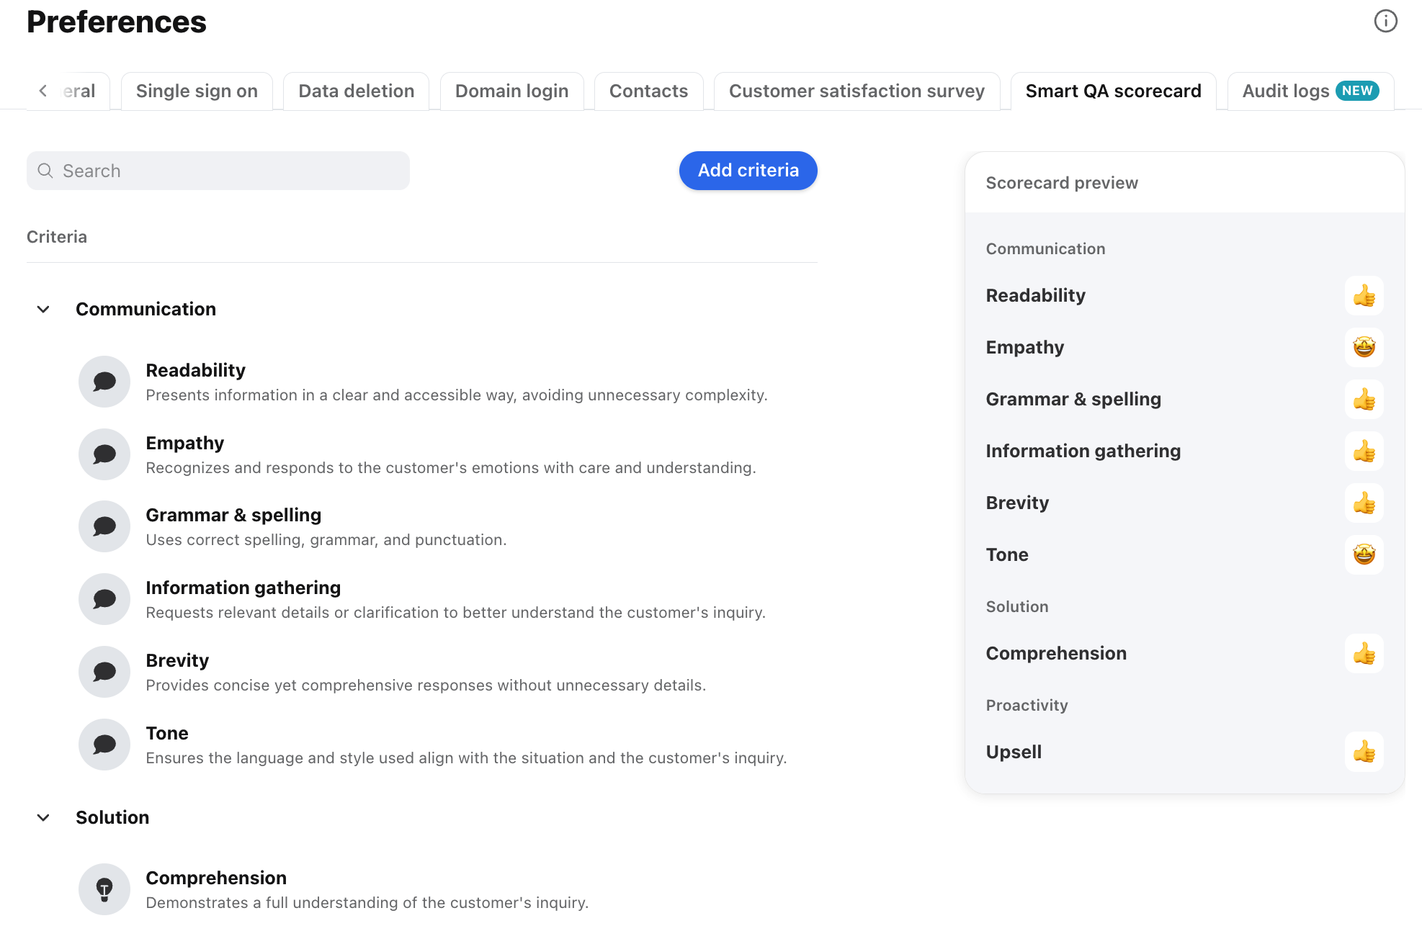Open the Data deletion tab
This screenshot has width=1422, height=926.
(356, 91)
